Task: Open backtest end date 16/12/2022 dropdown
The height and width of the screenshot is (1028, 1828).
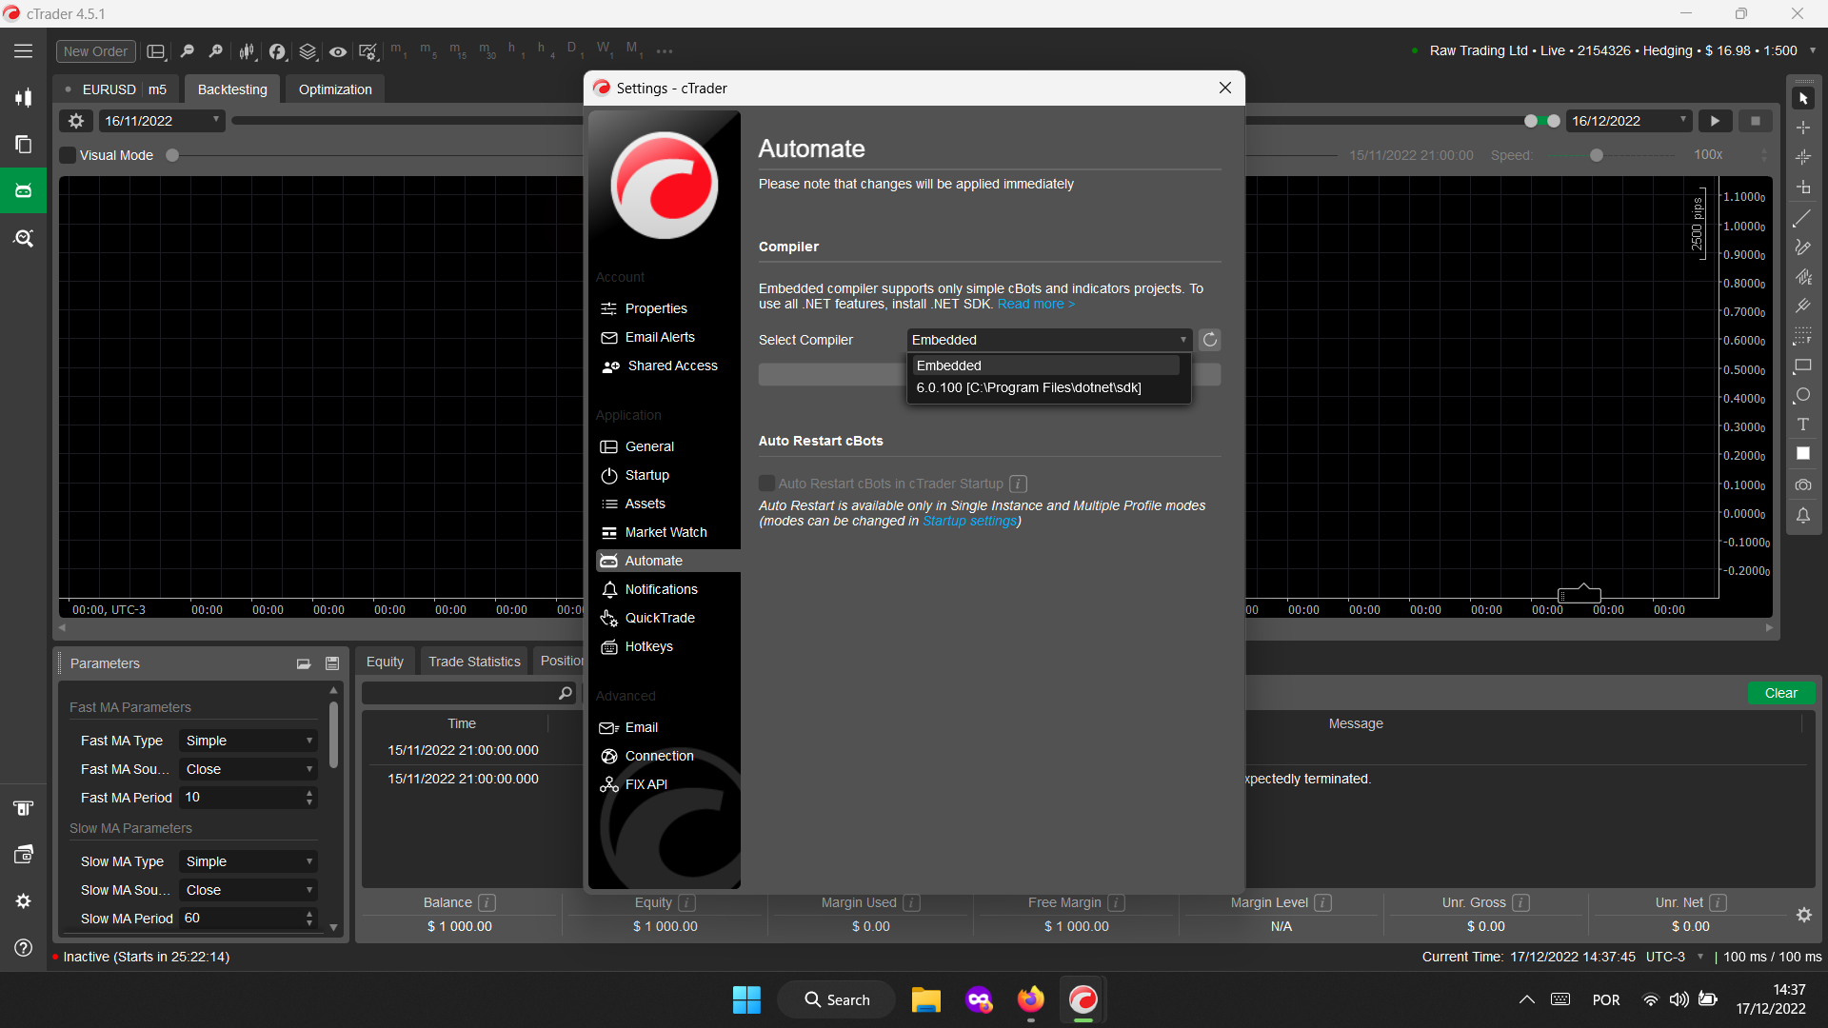Action: [x=1629, y=121]
